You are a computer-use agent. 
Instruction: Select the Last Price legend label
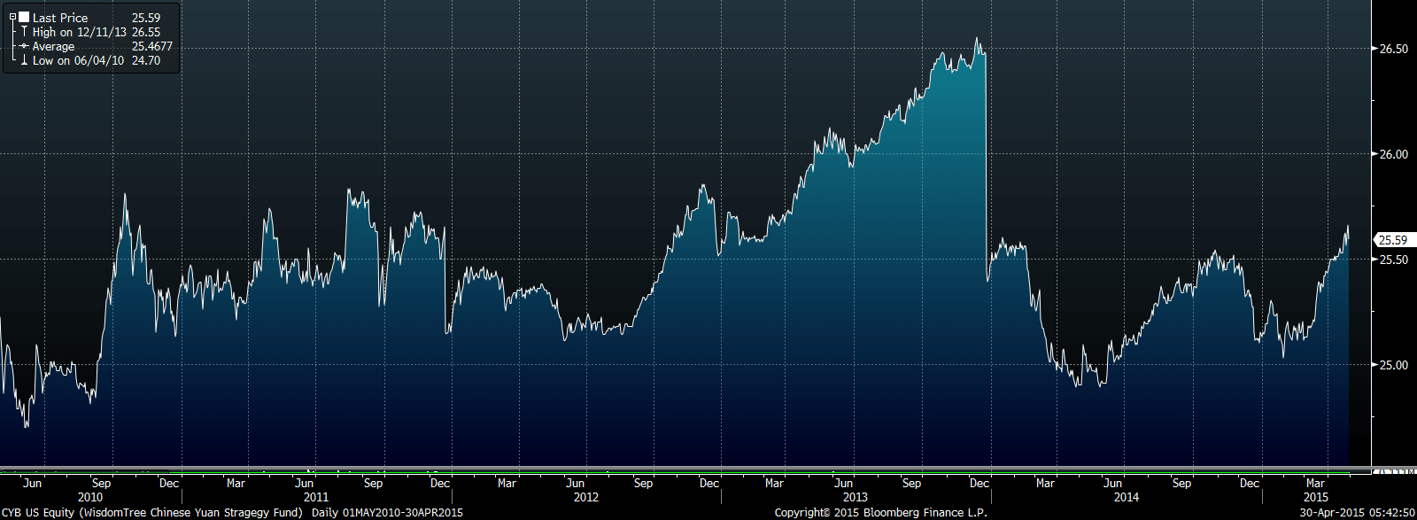60,18
